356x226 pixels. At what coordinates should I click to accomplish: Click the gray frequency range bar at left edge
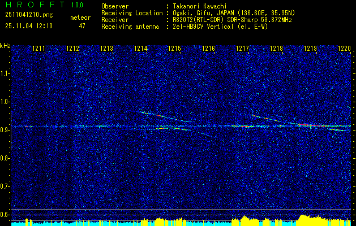pos(11,131)
